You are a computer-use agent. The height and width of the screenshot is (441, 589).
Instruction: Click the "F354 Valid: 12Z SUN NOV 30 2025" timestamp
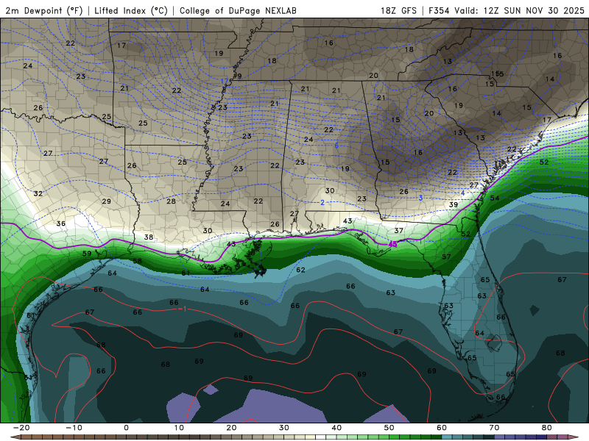point(507,10)
